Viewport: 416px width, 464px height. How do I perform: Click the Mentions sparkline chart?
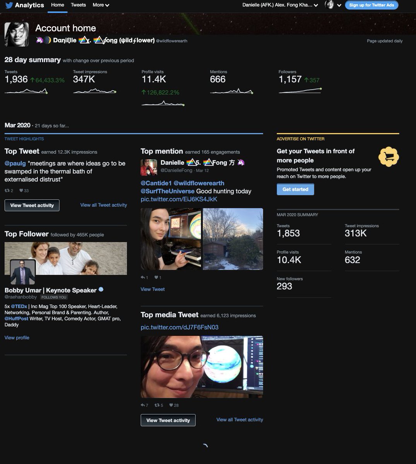232,91
